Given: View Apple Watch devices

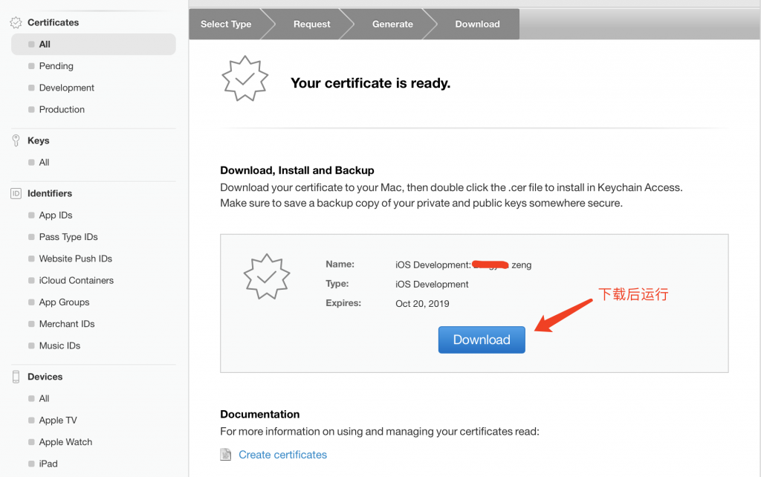Looking at the screenshot, I should (x=65, y=442).
